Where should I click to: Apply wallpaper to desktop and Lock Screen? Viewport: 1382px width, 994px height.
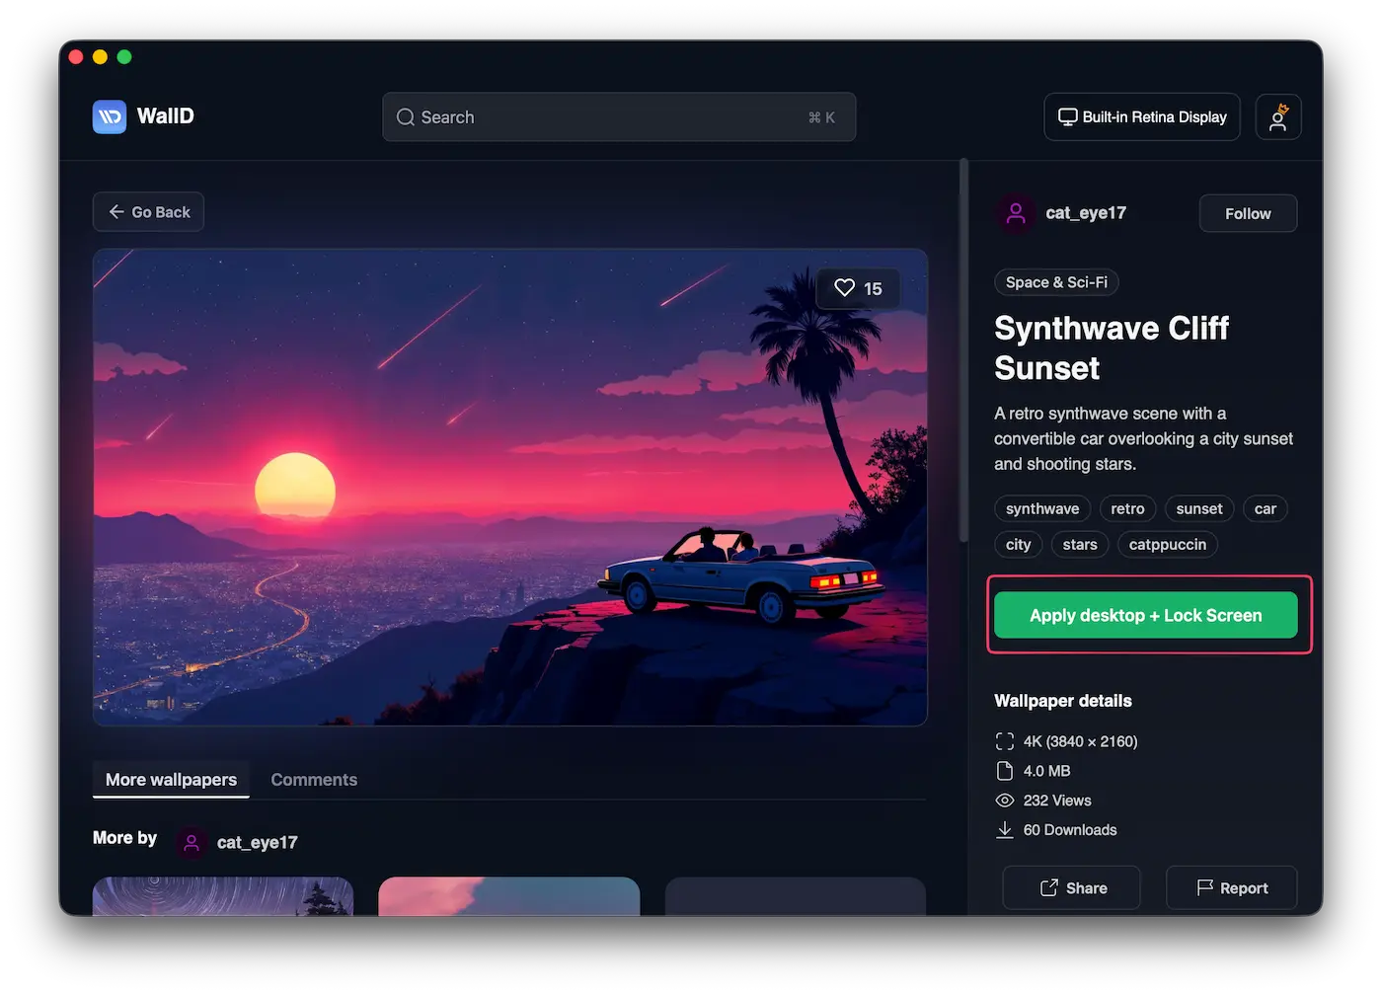click(1145, 615)
